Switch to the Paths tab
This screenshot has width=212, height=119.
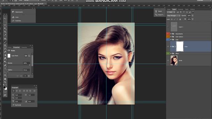(187, 9)
